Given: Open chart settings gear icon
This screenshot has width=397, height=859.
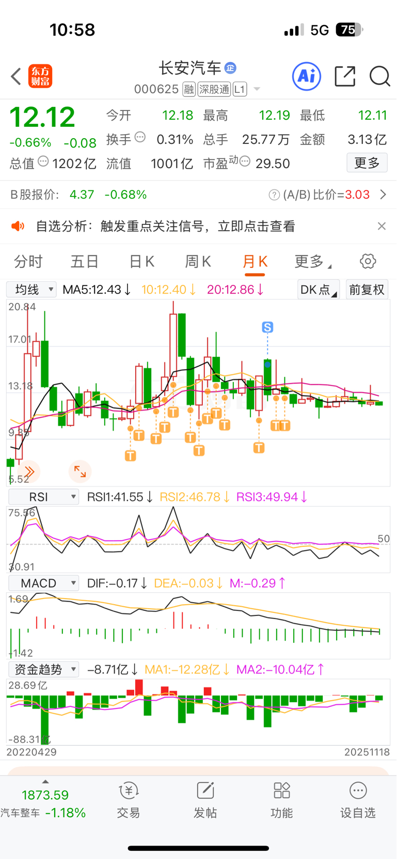Looking at the screenshot, I should pos(368,261).
